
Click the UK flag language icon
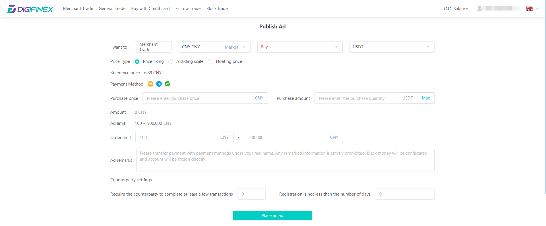(x=529, y=9)
